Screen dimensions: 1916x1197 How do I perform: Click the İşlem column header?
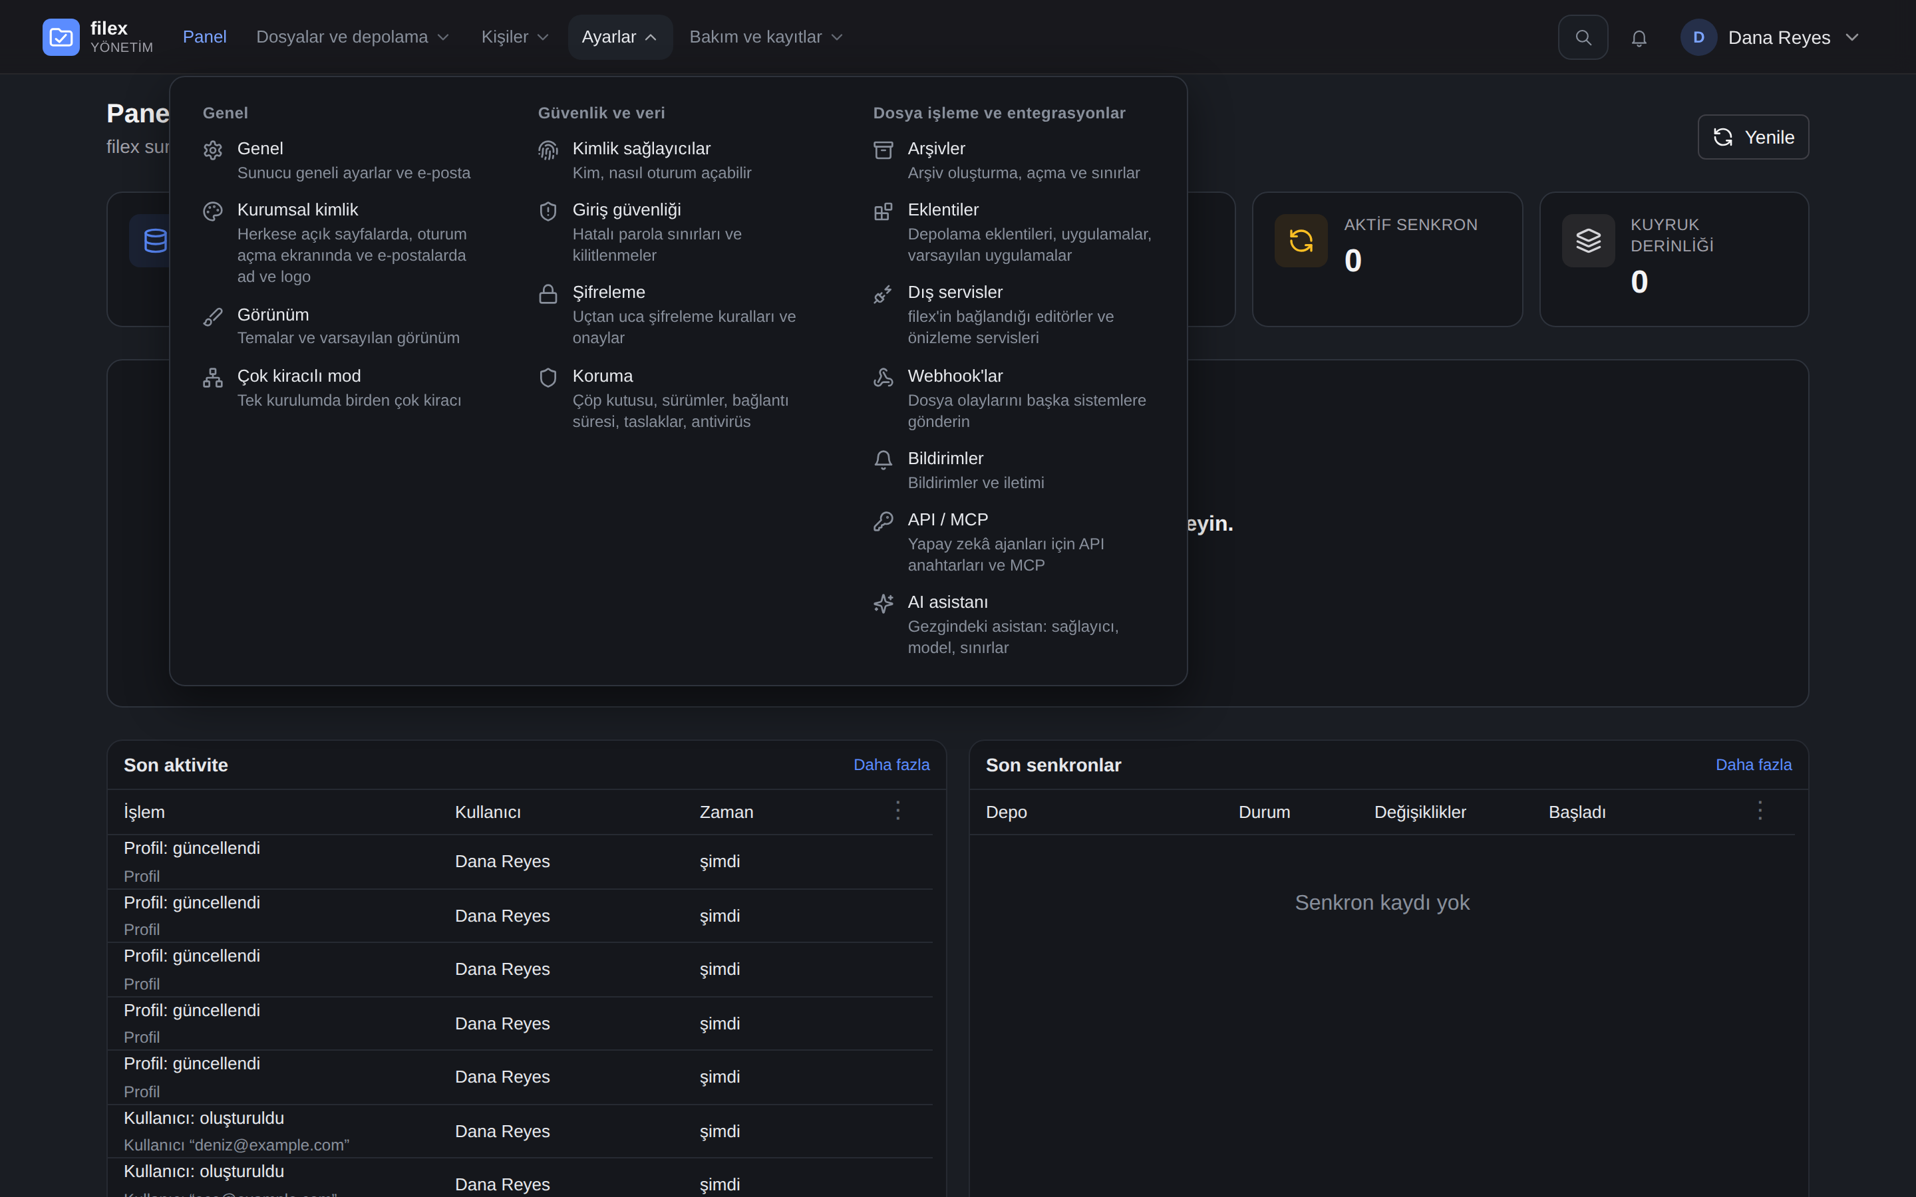click(x=144, y=812)
